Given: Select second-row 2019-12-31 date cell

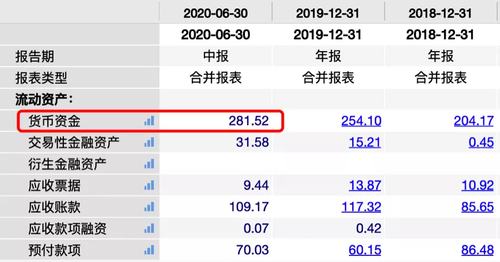Looking at the screenshot, I should 328,34.
